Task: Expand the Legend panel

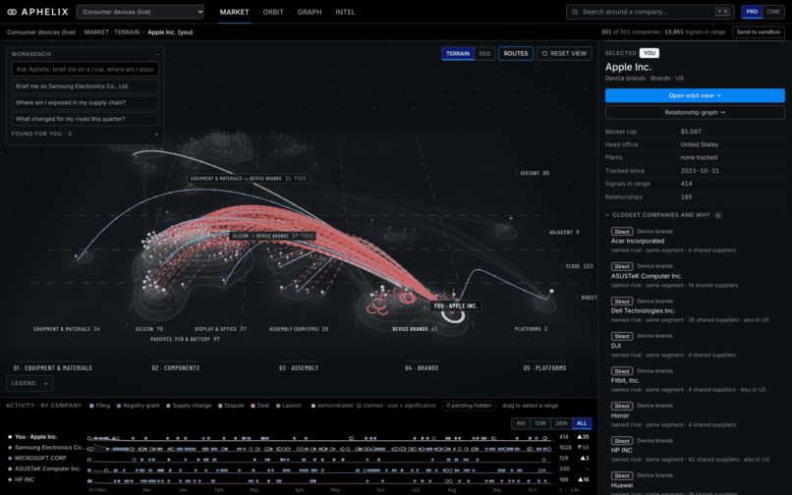Action: (x=29, y=383)
